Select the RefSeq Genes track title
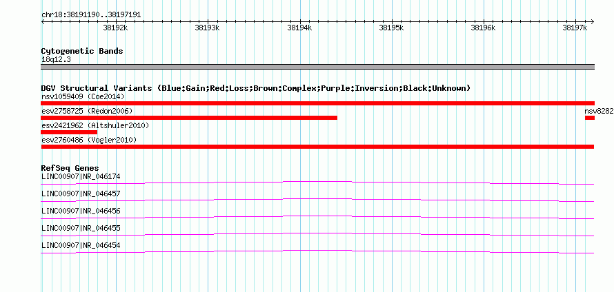 70,169
